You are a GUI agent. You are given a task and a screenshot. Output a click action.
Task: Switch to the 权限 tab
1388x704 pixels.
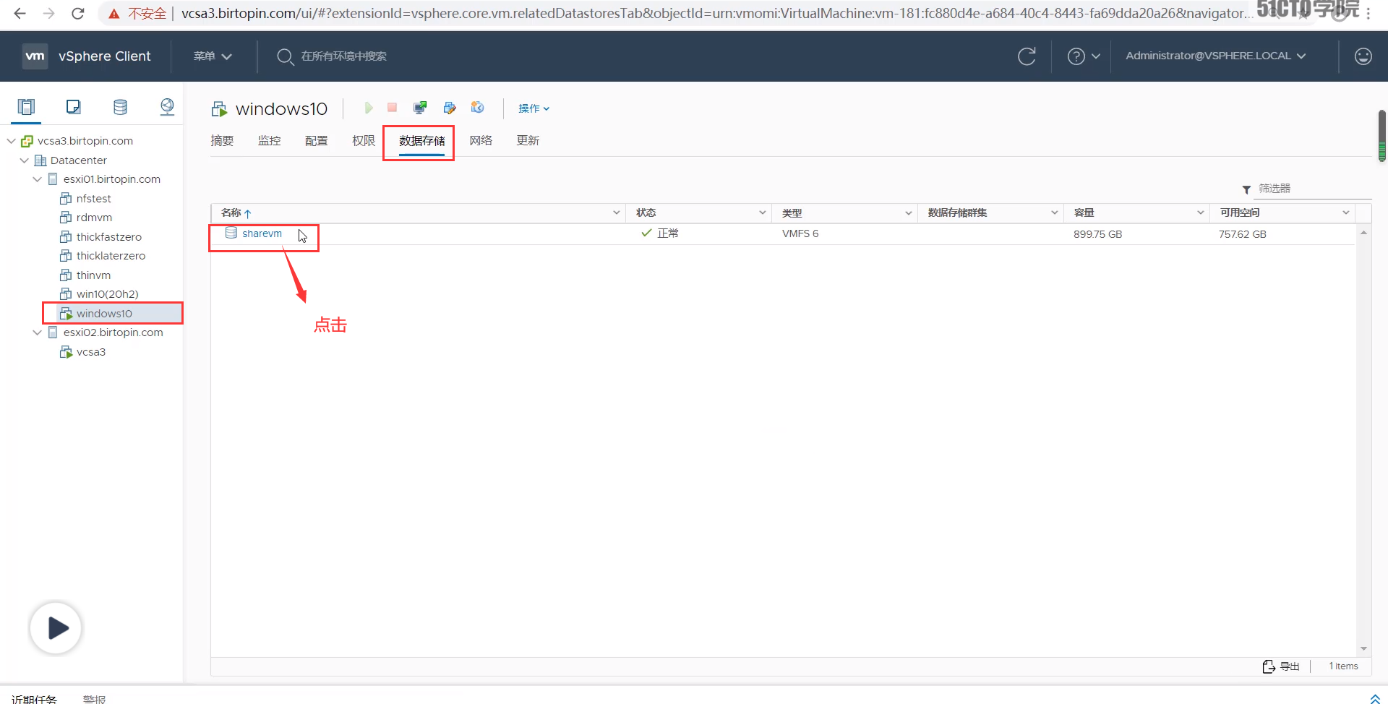tap(364, 141)
